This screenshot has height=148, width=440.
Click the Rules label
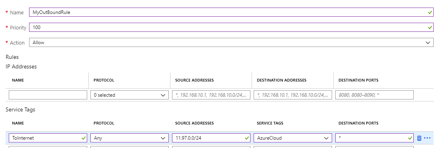pyautogui.click(x=12, y=57)
